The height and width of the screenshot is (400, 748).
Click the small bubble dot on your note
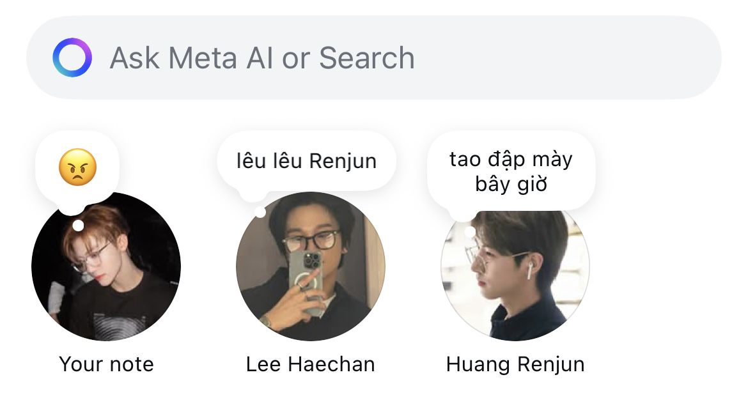tap(78, 226)
